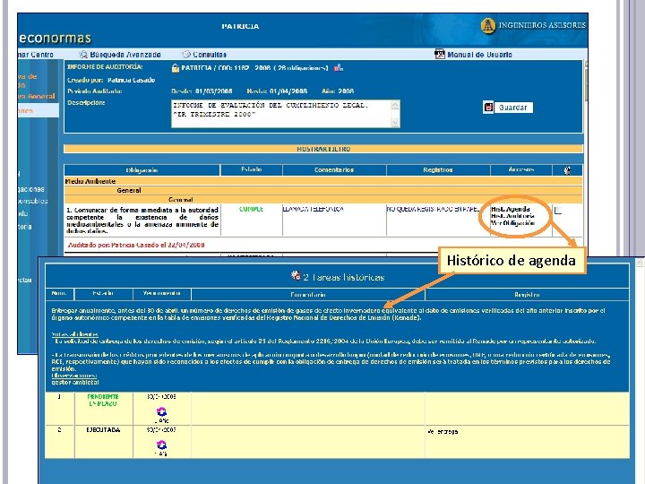Viewport: 645px width, 484px height.
Task: Tick the checkbox in obligation 1 row
Action: tap(558, 211)
